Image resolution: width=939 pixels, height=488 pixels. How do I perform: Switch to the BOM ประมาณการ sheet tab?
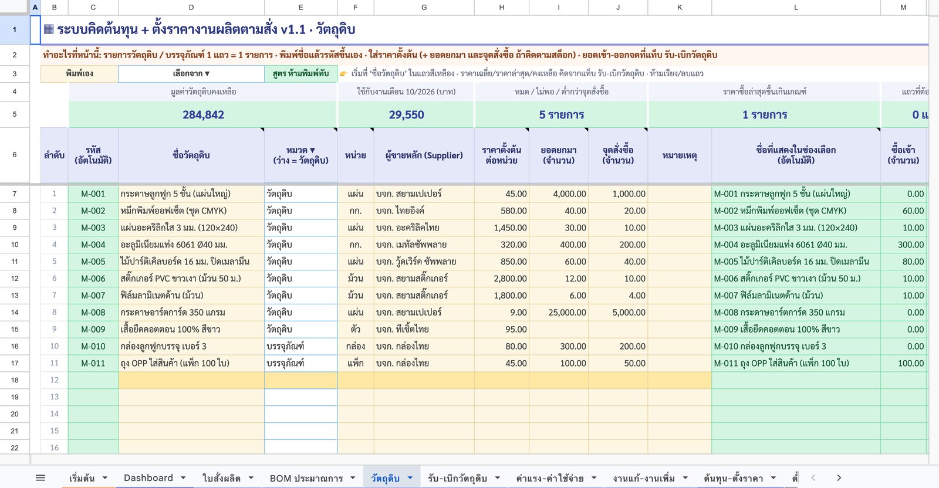pos(306,478)
